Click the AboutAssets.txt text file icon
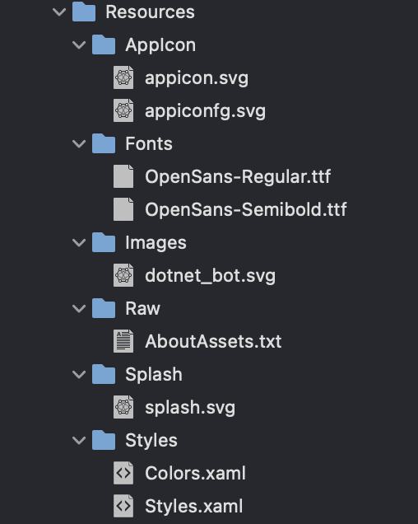 coord(123,341)
